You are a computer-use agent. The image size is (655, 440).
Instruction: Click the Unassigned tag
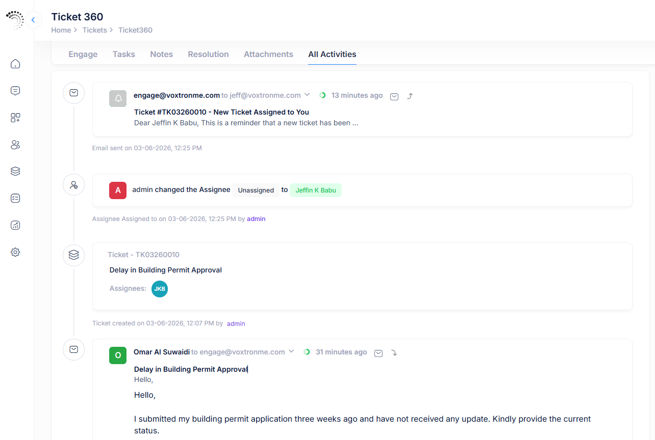point(256,190)
